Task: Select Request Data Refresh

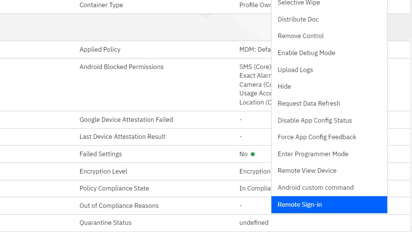Action: coord(309,103)
